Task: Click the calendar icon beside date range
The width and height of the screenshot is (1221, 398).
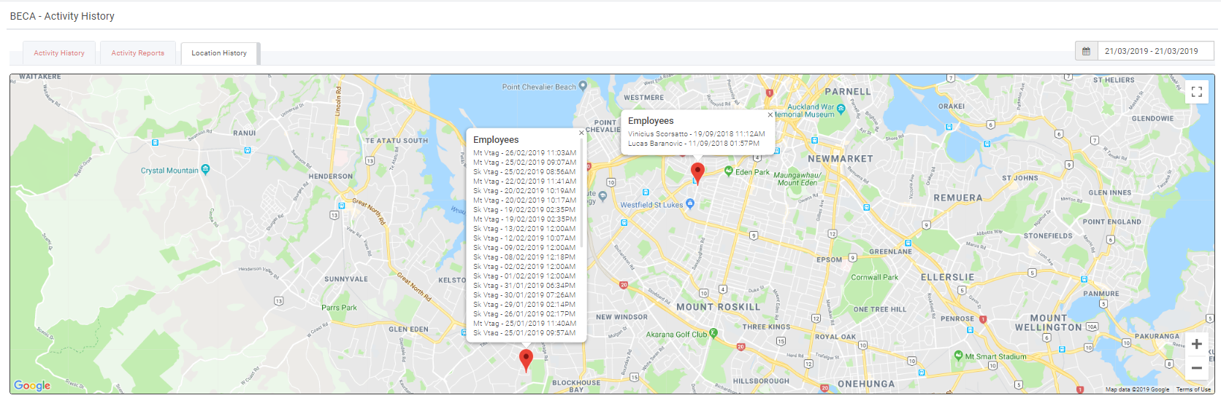Action: [1086, 52]
